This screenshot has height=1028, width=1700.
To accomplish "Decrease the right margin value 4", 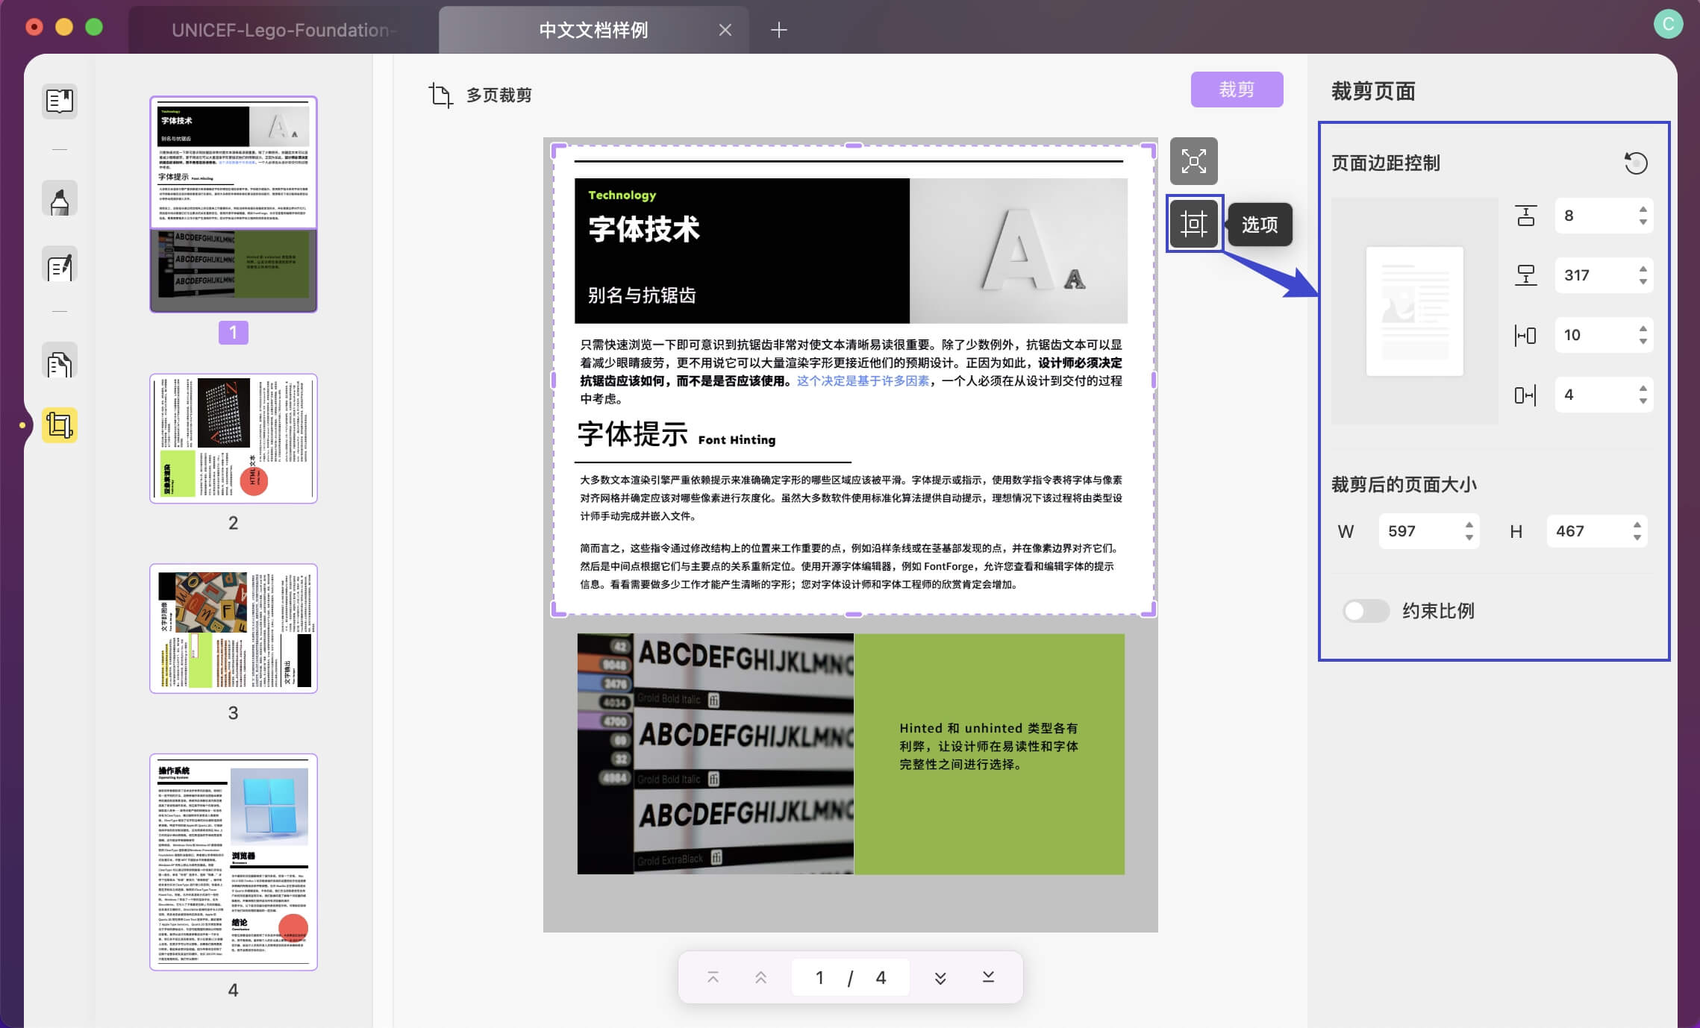I will tap(1643, 401).
